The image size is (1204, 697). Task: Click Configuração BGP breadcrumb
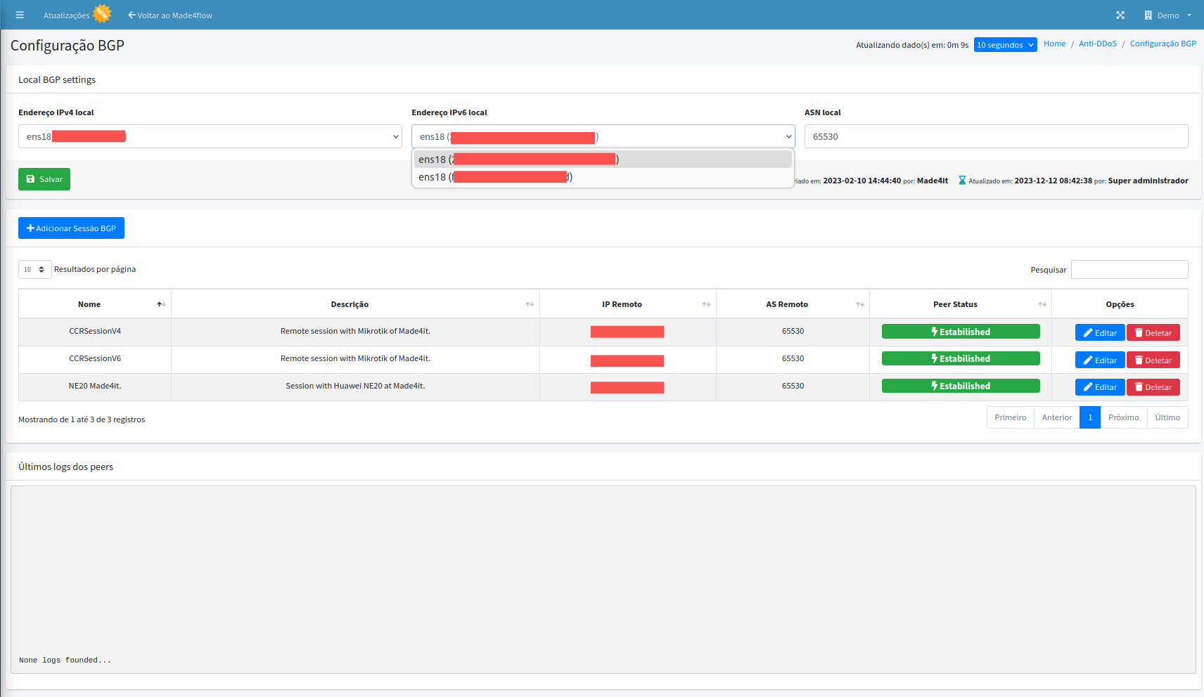(x=1163, y=44)
